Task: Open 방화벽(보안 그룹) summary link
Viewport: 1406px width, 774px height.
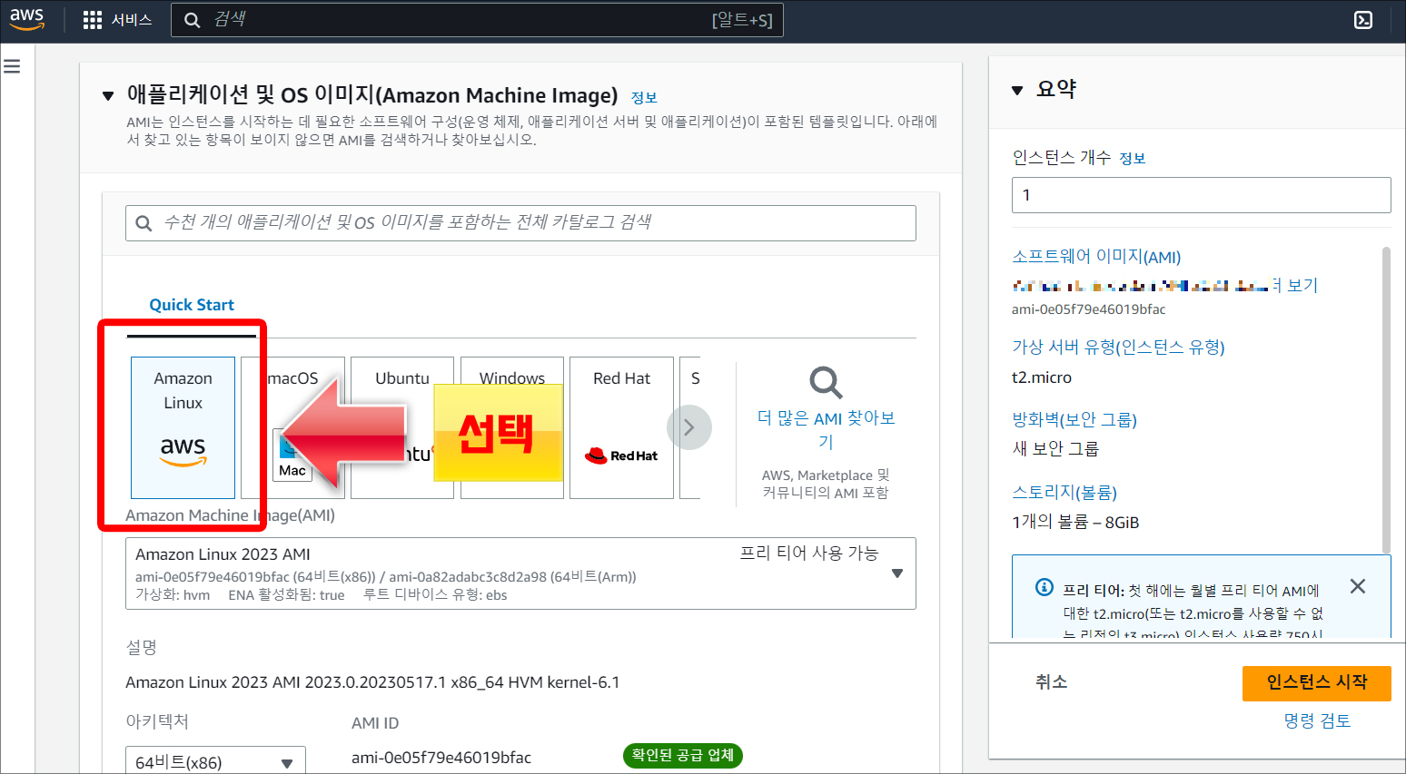Action: (1074, 420)
